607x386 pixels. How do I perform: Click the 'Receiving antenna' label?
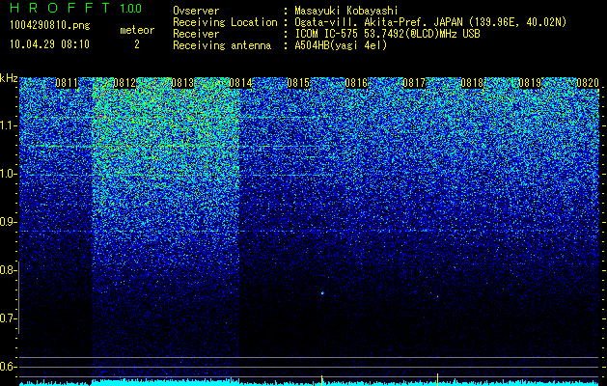(222, 45)
